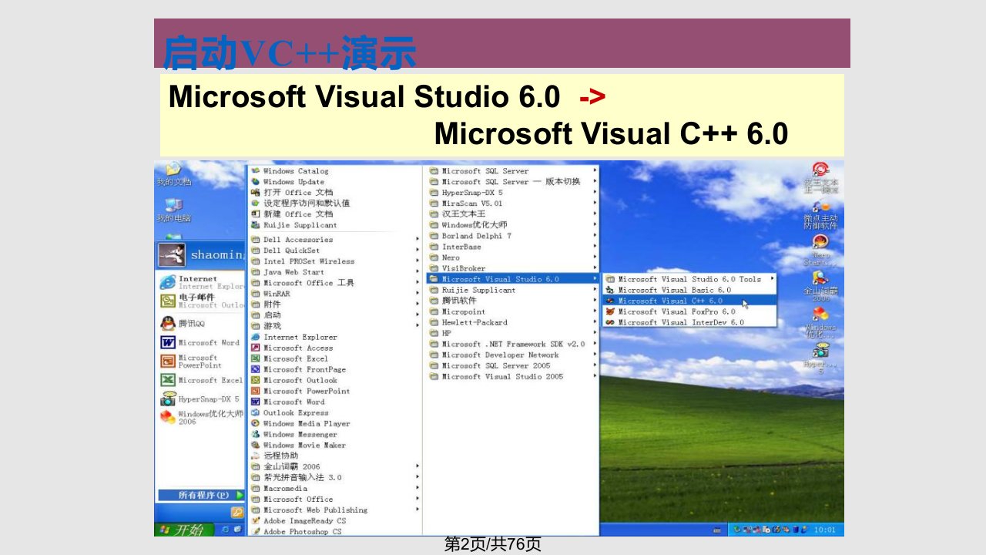Expand the WinRAR submenu arrow
Screen dimensions: 986x555
(418, 294)
